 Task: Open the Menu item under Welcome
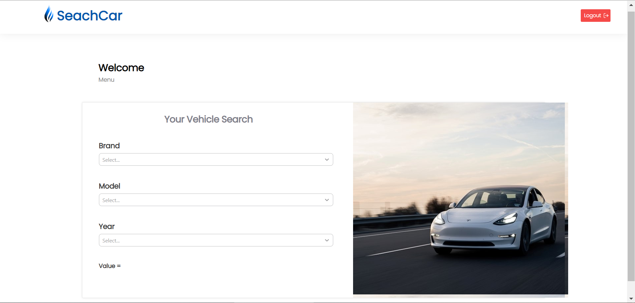(106, 79)
